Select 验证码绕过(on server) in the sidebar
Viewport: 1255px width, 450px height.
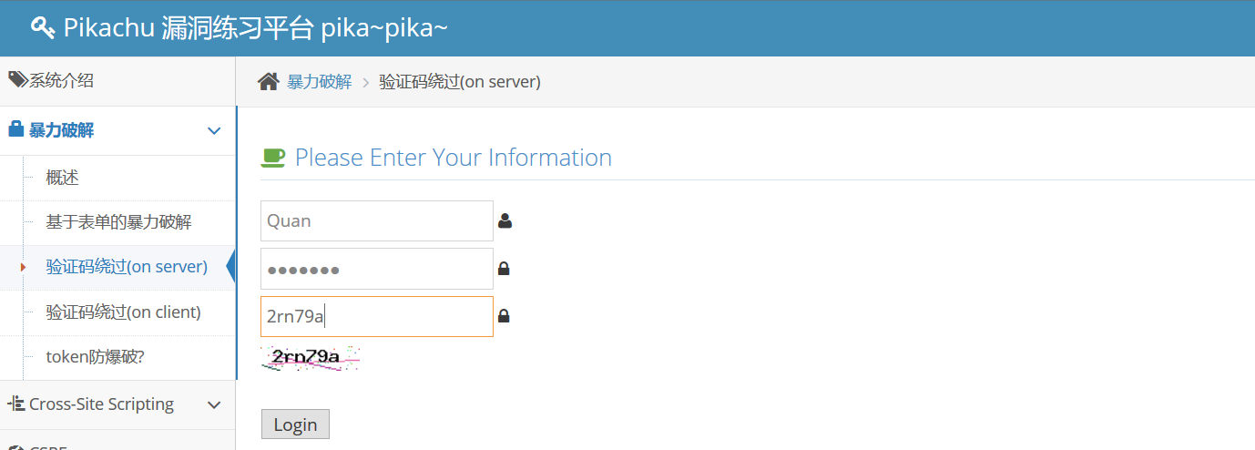(127, 267)
